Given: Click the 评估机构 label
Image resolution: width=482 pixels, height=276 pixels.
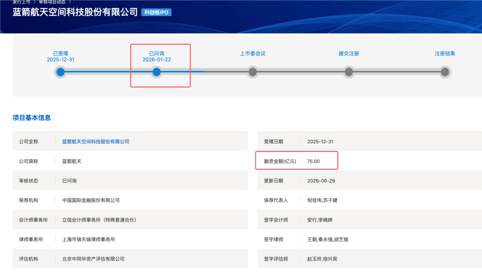Looking at the screenshot, I should coord(29,259).
